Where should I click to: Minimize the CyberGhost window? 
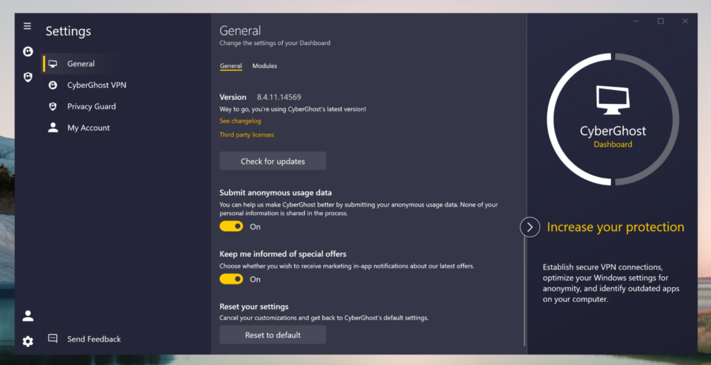tap(637, 21)
